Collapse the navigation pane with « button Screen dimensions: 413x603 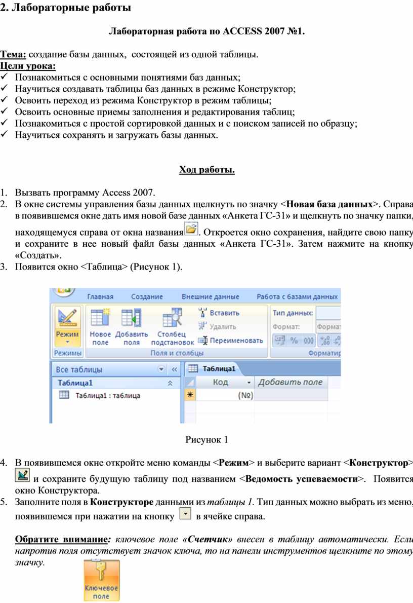click(174, 369)
